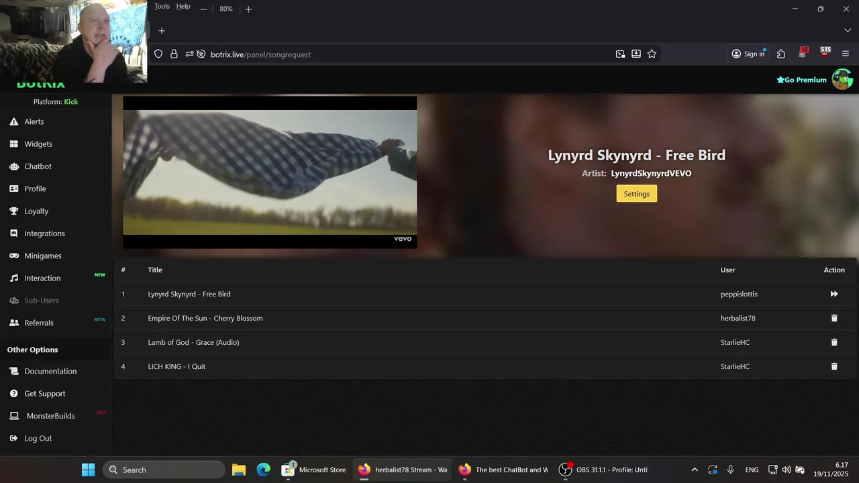This screenshot has height=483, width=859.
Task: Select Lamb of God - Grace (Audio) title
Action: [193, 342]
